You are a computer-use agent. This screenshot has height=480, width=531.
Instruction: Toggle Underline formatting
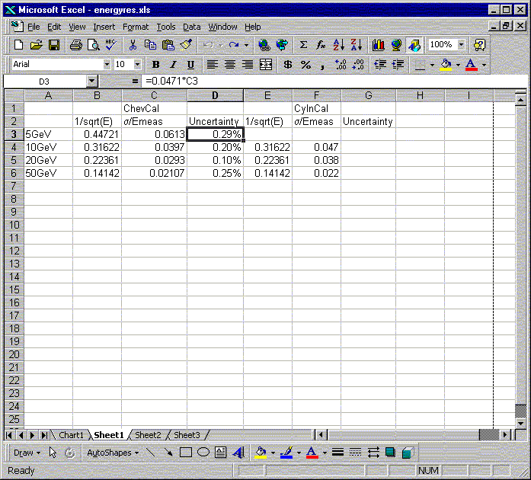(190, 65)
